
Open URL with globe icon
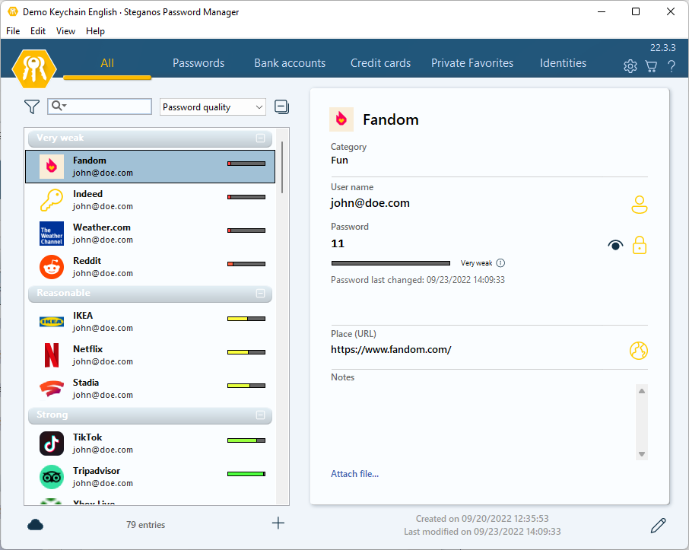pyautogui.click(x=639, y=351)
